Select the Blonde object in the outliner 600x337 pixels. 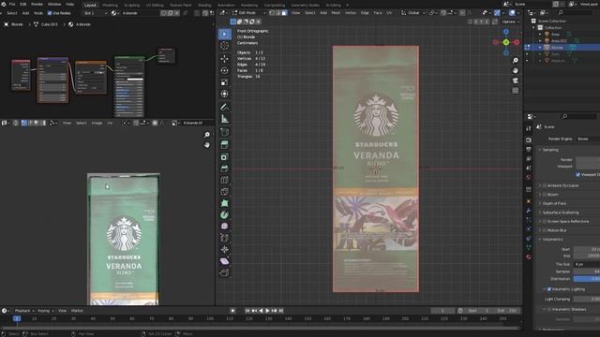click(557, 48)
